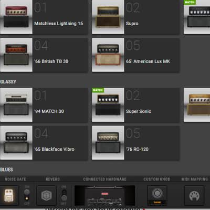Click the Custom Knob dial

pos(157,193)
